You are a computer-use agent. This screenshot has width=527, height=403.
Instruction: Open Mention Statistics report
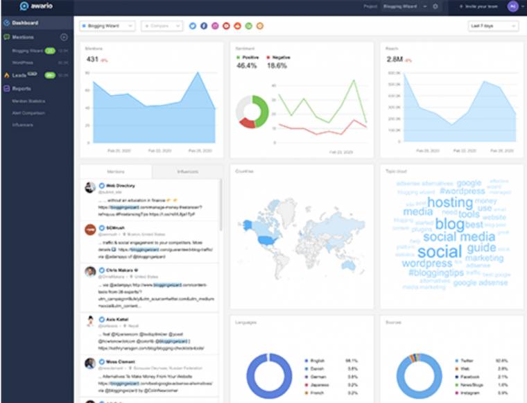28,101
